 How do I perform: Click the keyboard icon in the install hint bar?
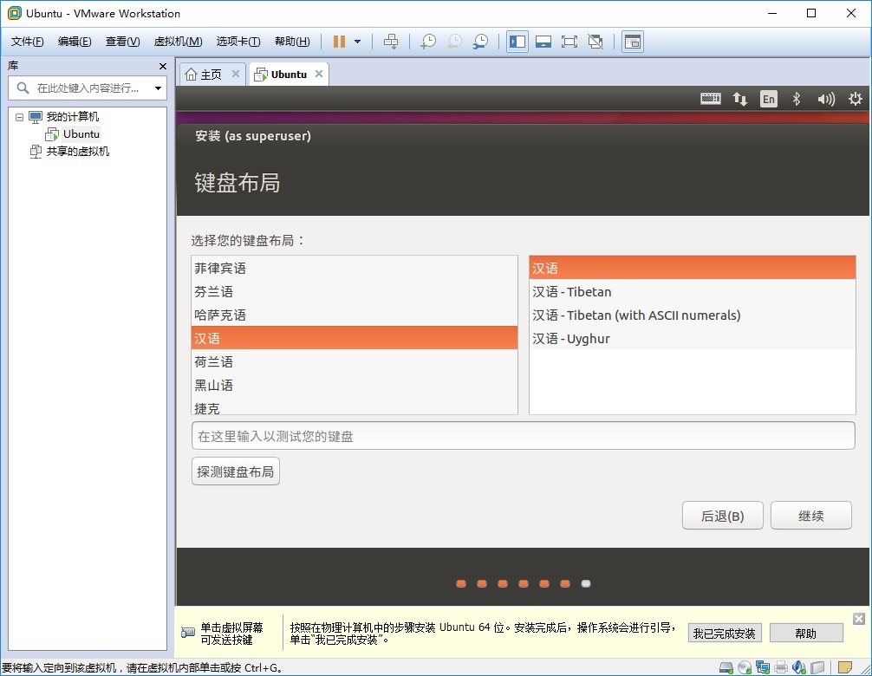(x=188, y=633)
